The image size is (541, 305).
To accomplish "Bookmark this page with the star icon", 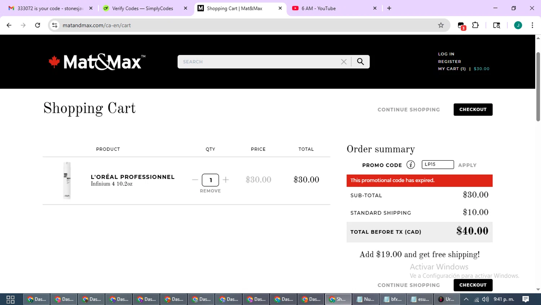I will pos(441,25).
